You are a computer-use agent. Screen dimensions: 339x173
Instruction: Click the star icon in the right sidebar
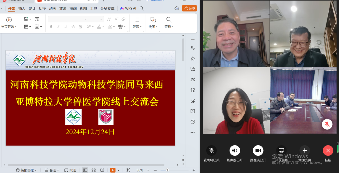tap(193, 58)
